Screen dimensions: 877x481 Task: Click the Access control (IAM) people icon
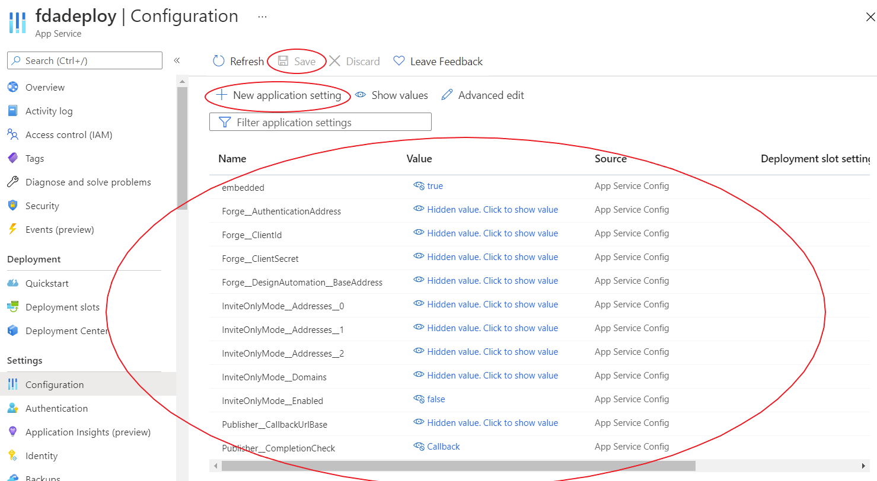pos(13,134)
